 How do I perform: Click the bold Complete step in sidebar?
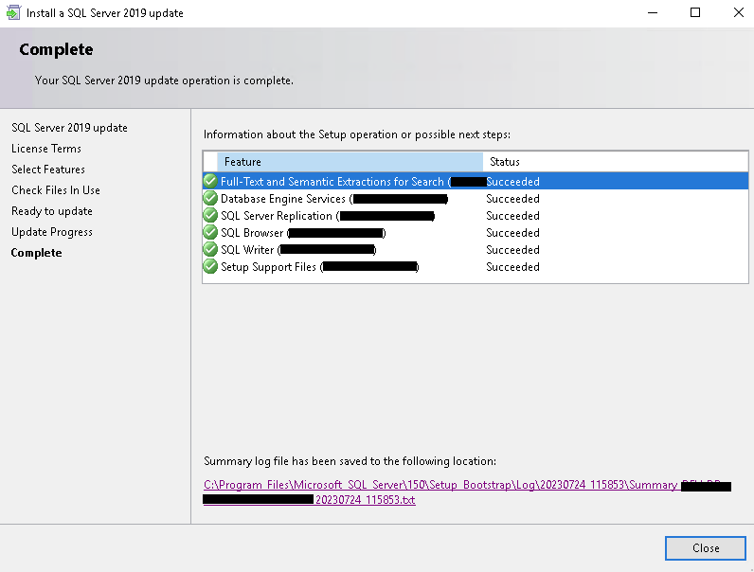(37, 253)
